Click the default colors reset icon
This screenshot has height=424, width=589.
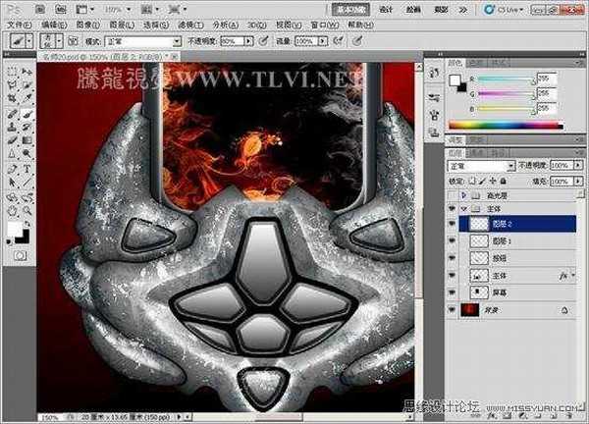click(9, 241)
